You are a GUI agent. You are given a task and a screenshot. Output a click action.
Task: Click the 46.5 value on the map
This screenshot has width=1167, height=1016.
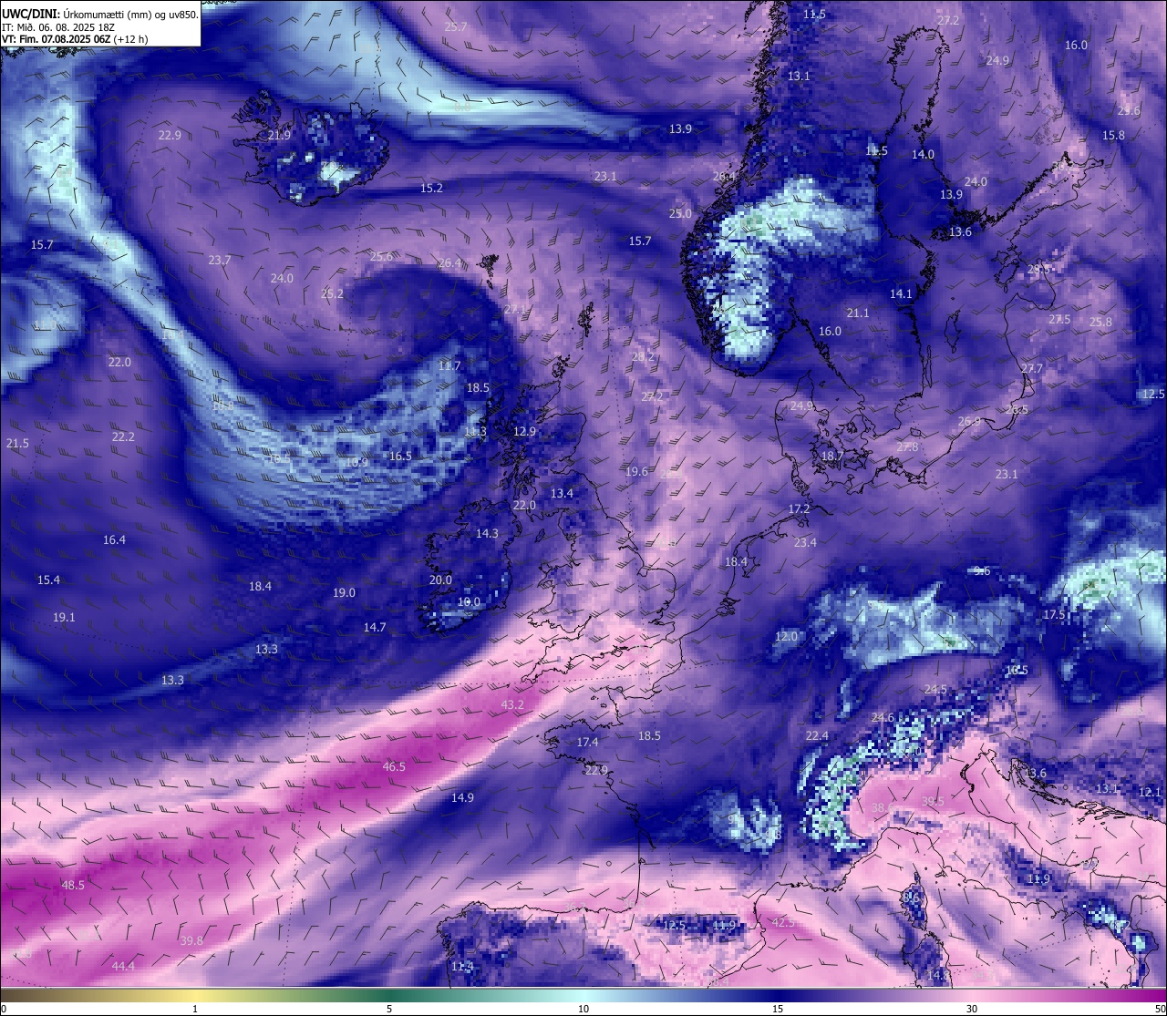[x=394, y=766]
